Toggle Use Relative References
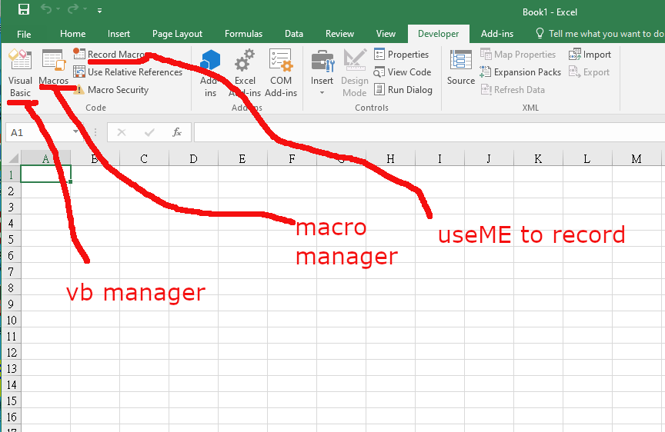Image resolution: width=665 pixels, height=432 pixels. point(128,72)
